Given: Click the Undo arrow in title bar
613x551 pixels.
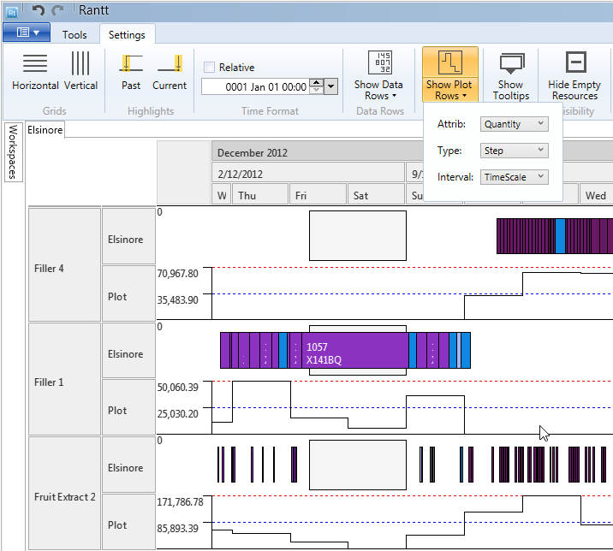Looking at the screenshot, I should point(38,11).
